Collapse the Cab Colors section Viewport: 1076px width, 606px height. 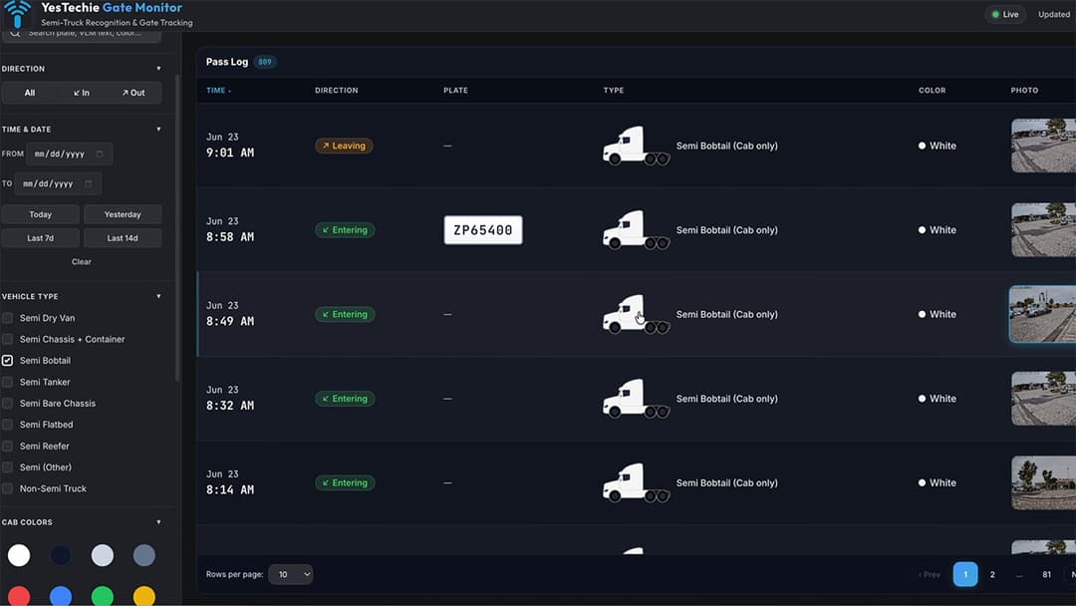(158, 522)
